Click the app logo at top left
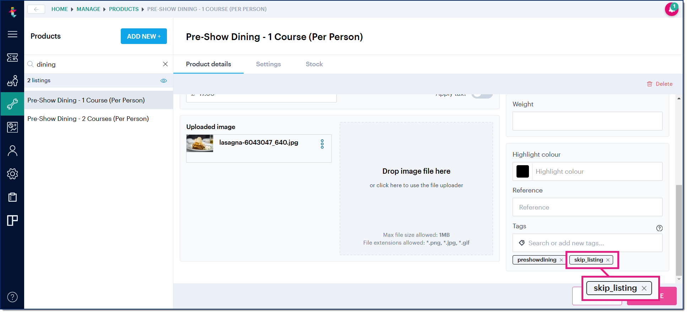The height and width of the screenshot is (313, 687). (13, 12)
